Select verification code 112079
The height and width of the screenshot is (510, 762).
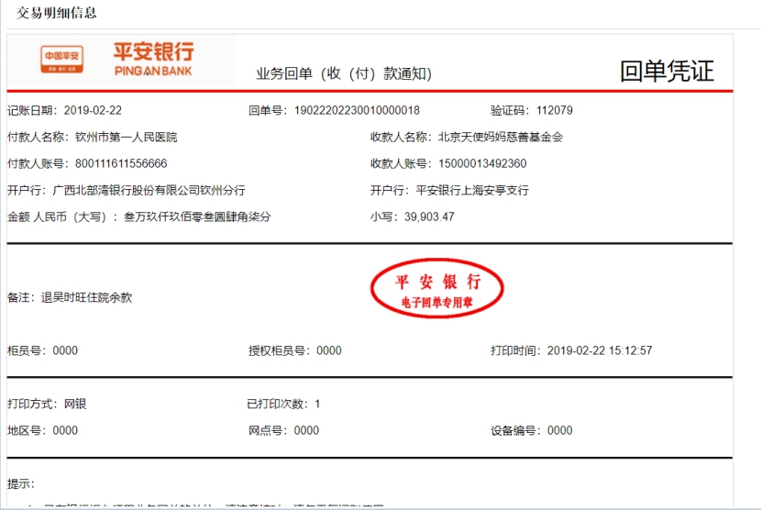tap(555, 110)
